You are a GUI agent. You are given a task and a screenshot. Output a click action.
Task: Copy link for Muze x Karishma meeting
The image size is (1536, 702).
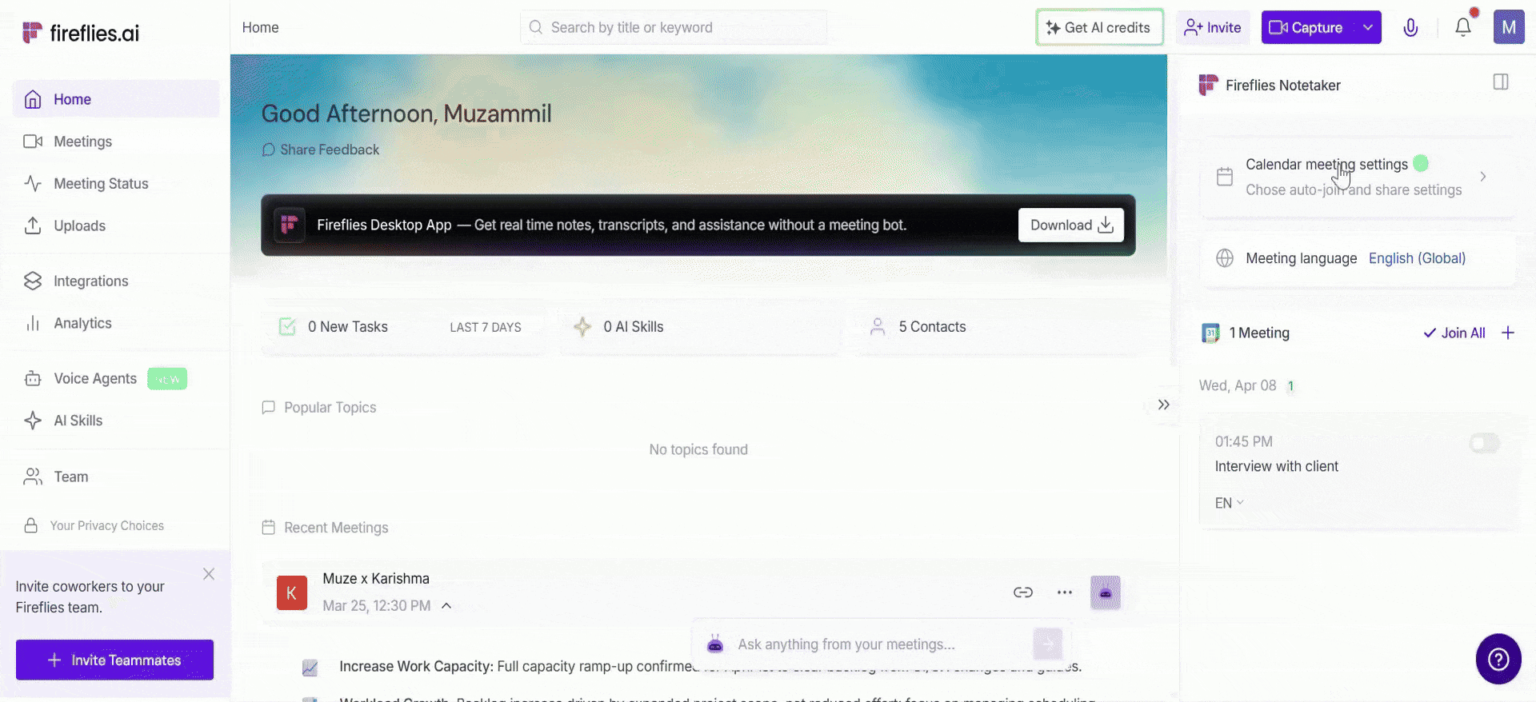pos(1023,592)
